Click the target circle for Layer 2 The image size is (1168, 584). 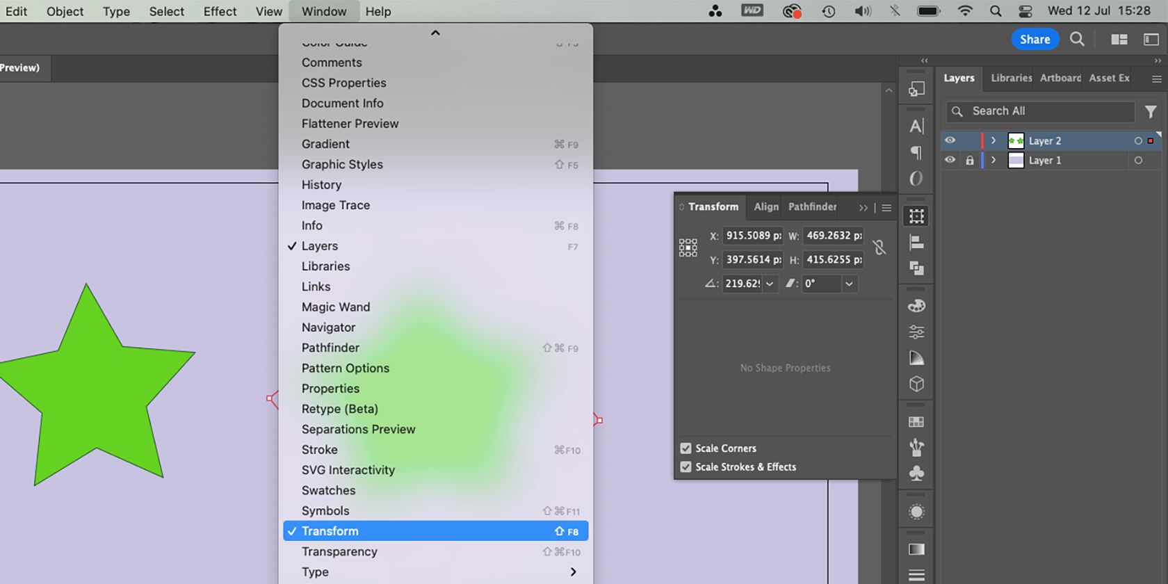1138,140
